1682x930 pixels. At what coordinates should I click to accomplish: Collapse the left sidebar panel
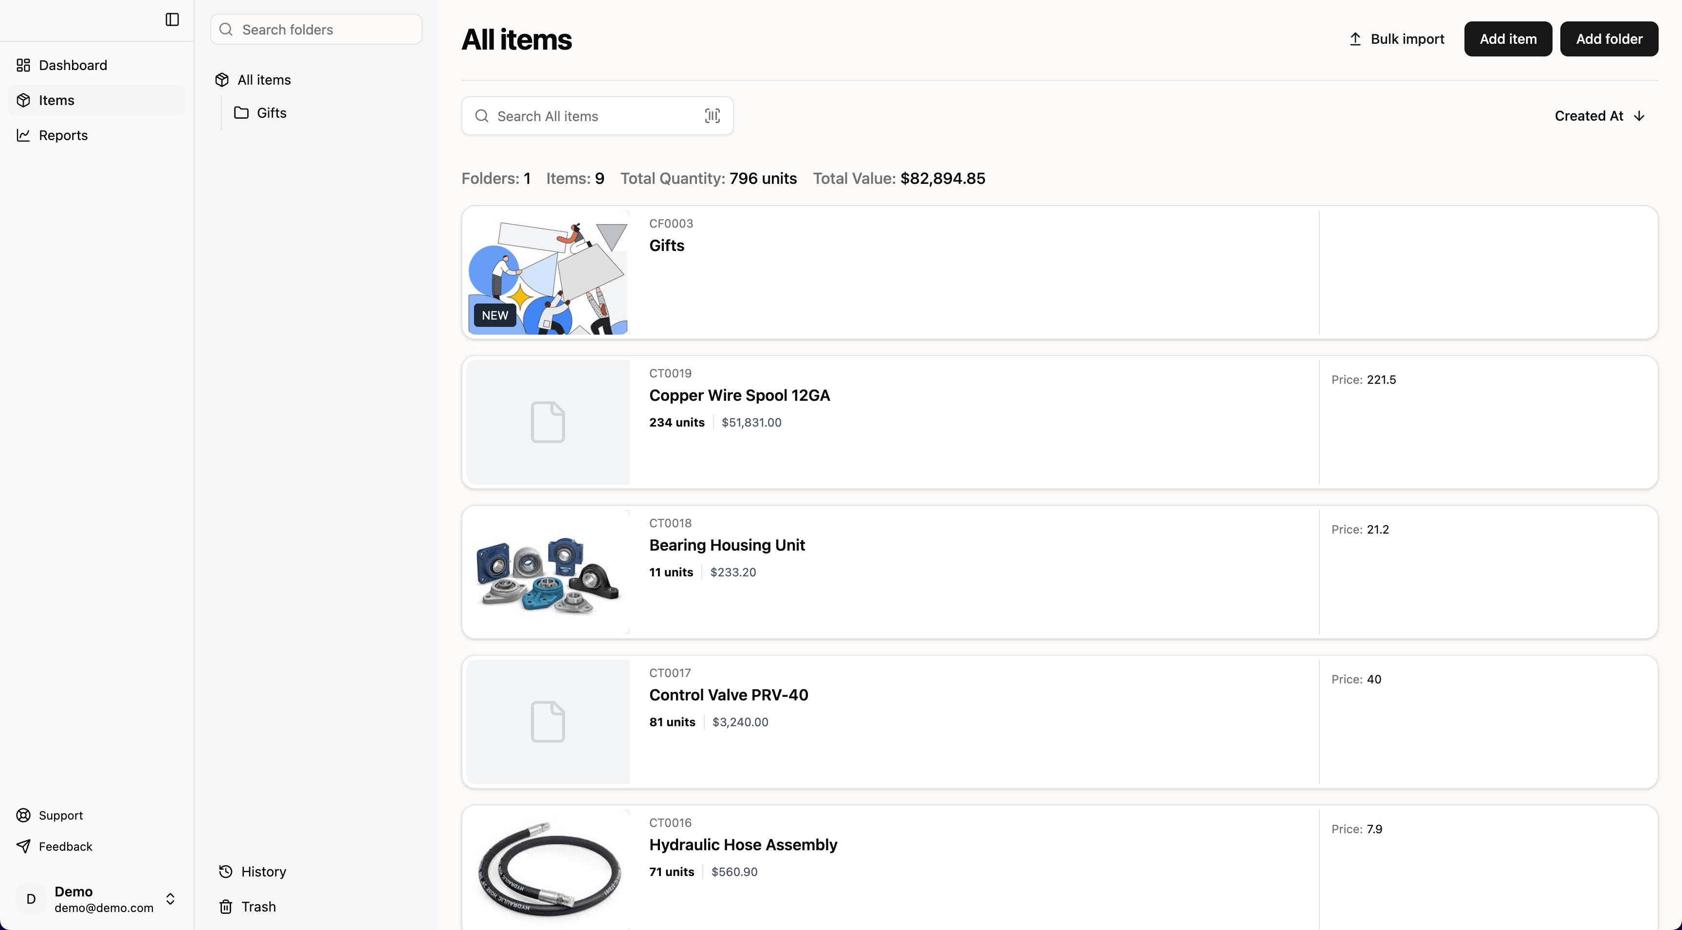pos(171,19)
